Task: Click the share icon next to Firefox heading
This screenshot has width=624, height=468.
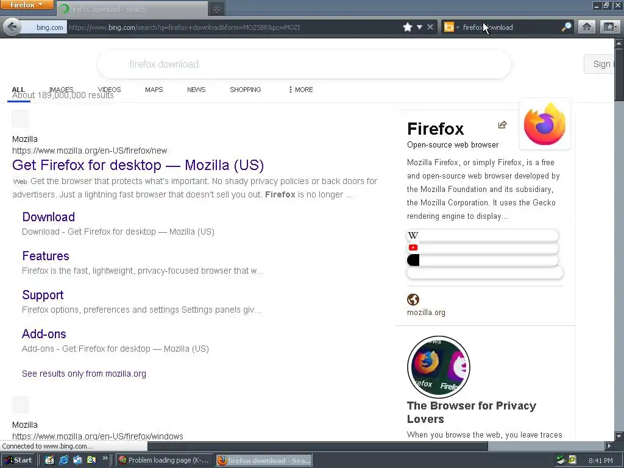Action: [502, 125]
